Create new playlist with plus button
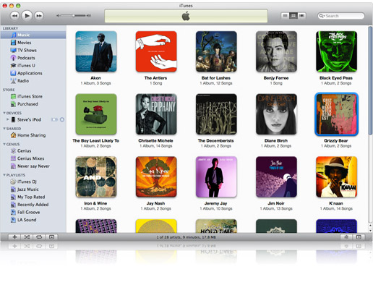The height and width of the screenshot is (290, 373). click(x=14, y=237)
